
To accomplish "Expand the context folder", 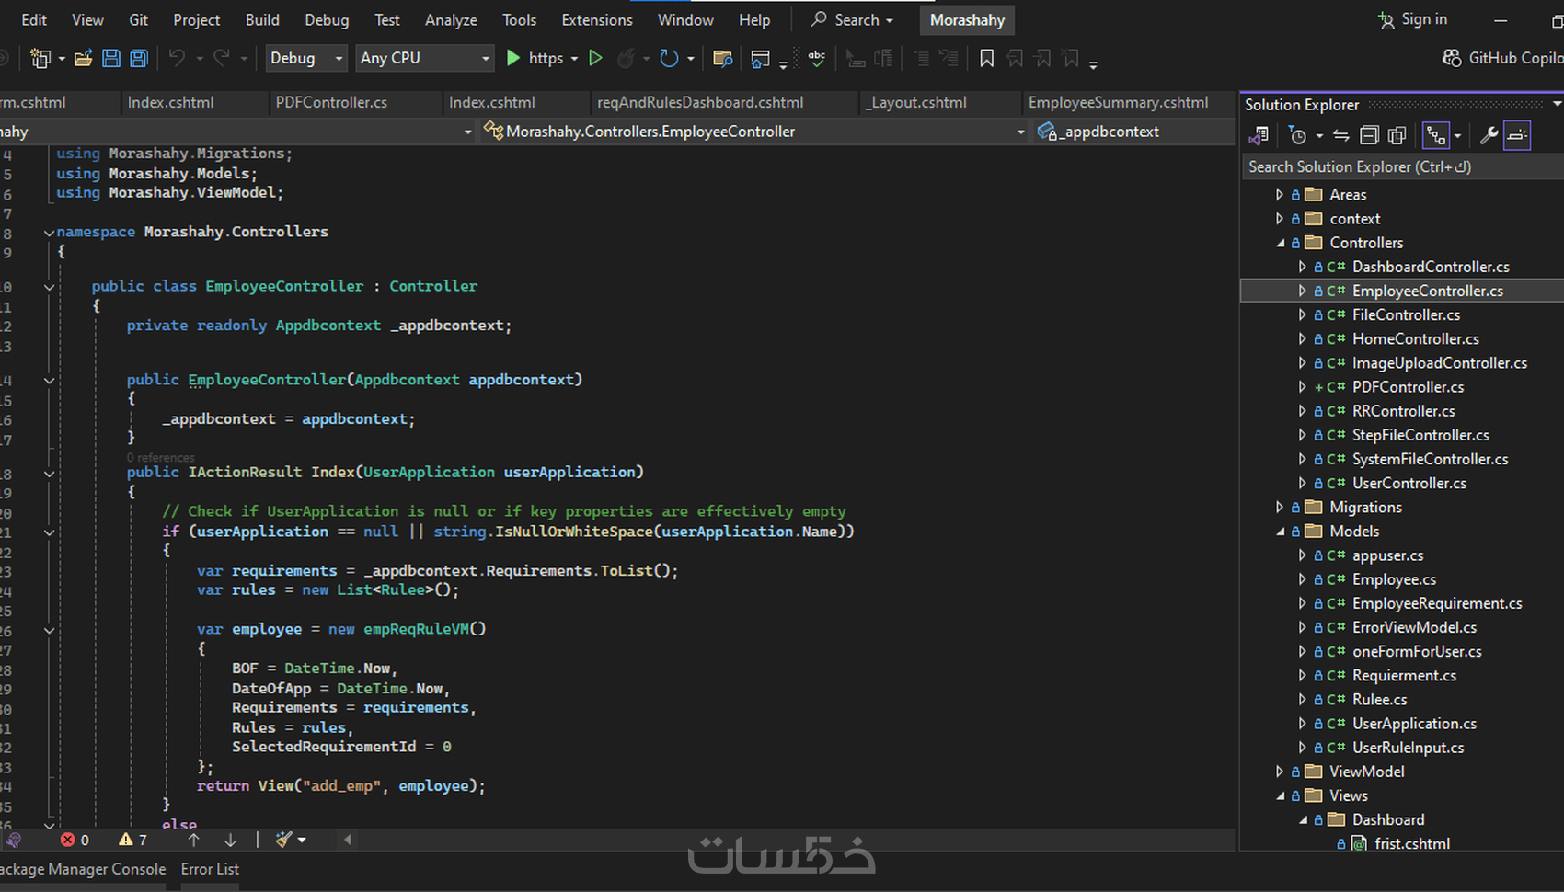I will (x=1279, y=219).
